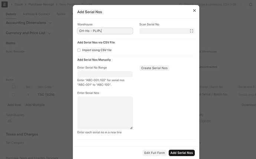The height and width of the screenshot is (159, 256).
Task: Click inside the Enter Serial Nos textarea
Action: [105, 113]
